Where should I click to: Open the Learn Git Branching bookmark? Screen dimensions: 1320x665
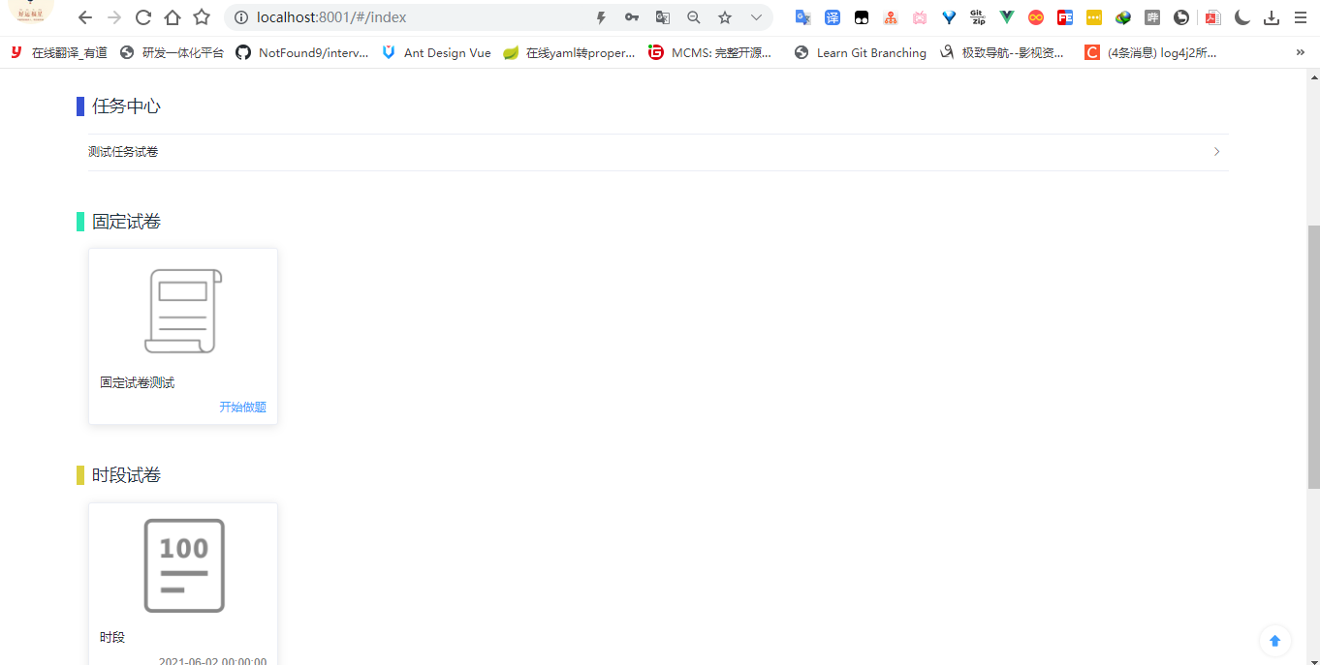(x=861, y=53)
